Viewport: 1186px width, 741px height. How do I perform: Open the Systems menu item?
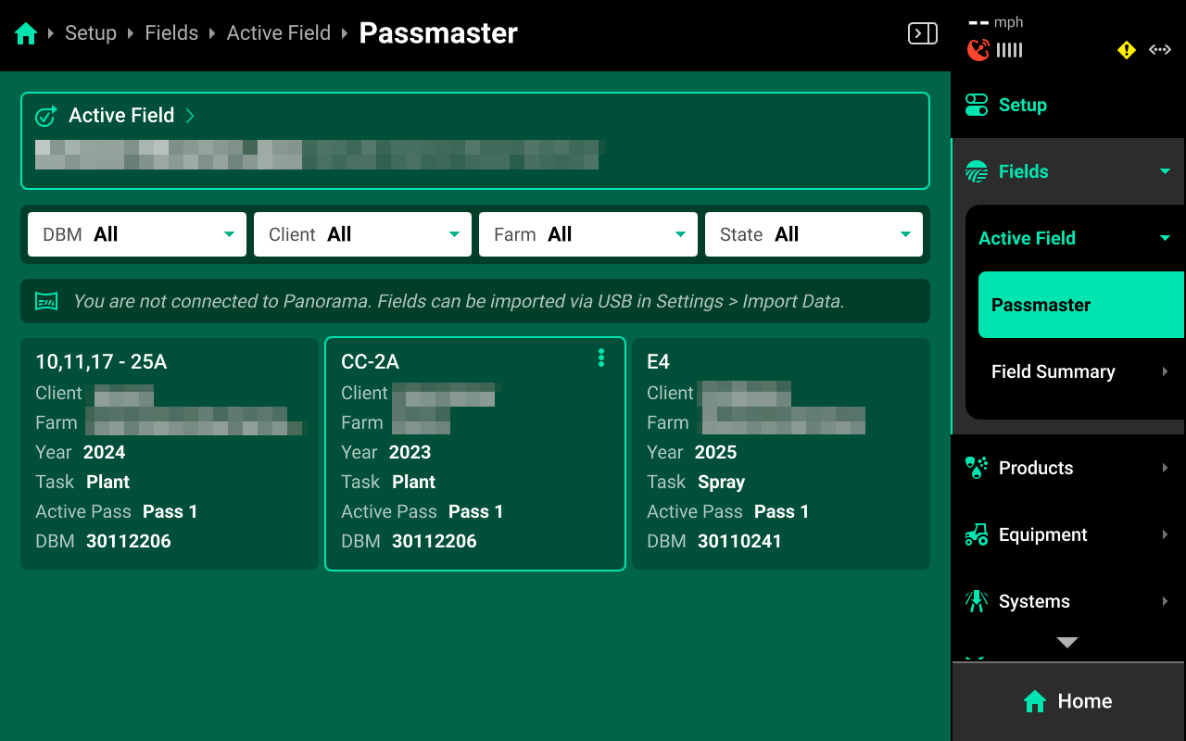[x=1068, y=601]
